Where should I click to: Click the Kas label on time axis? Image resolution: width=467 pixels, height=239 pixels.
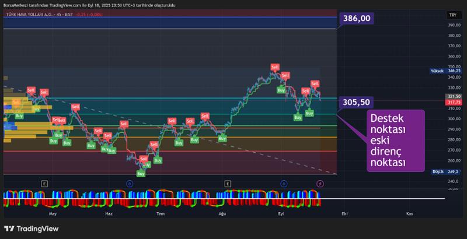coord(410,214)
